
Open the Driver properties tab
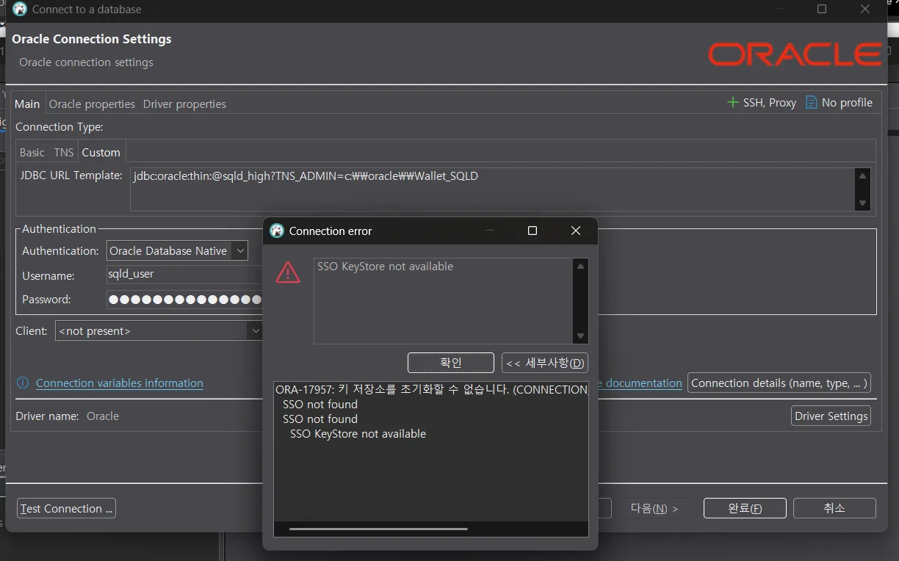tap(184, 104)
